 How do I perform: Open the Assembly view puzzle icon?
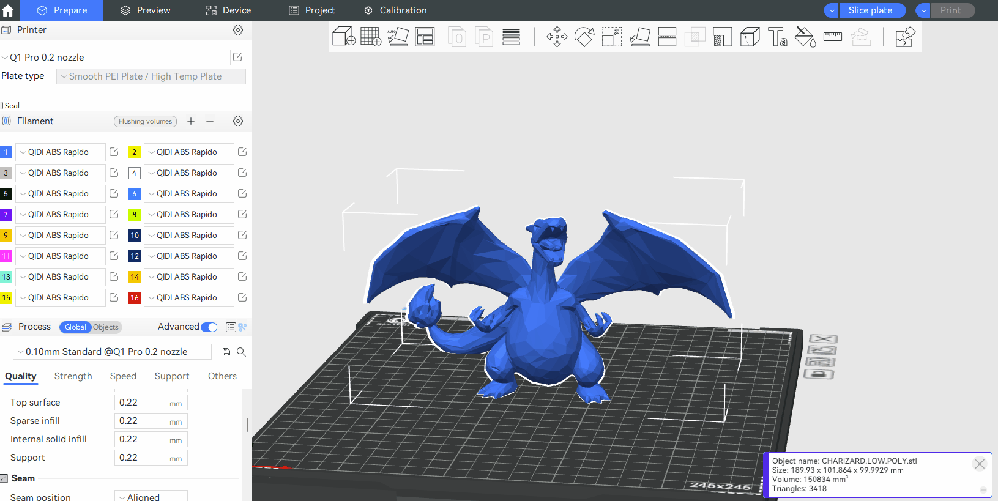(904, 37)
